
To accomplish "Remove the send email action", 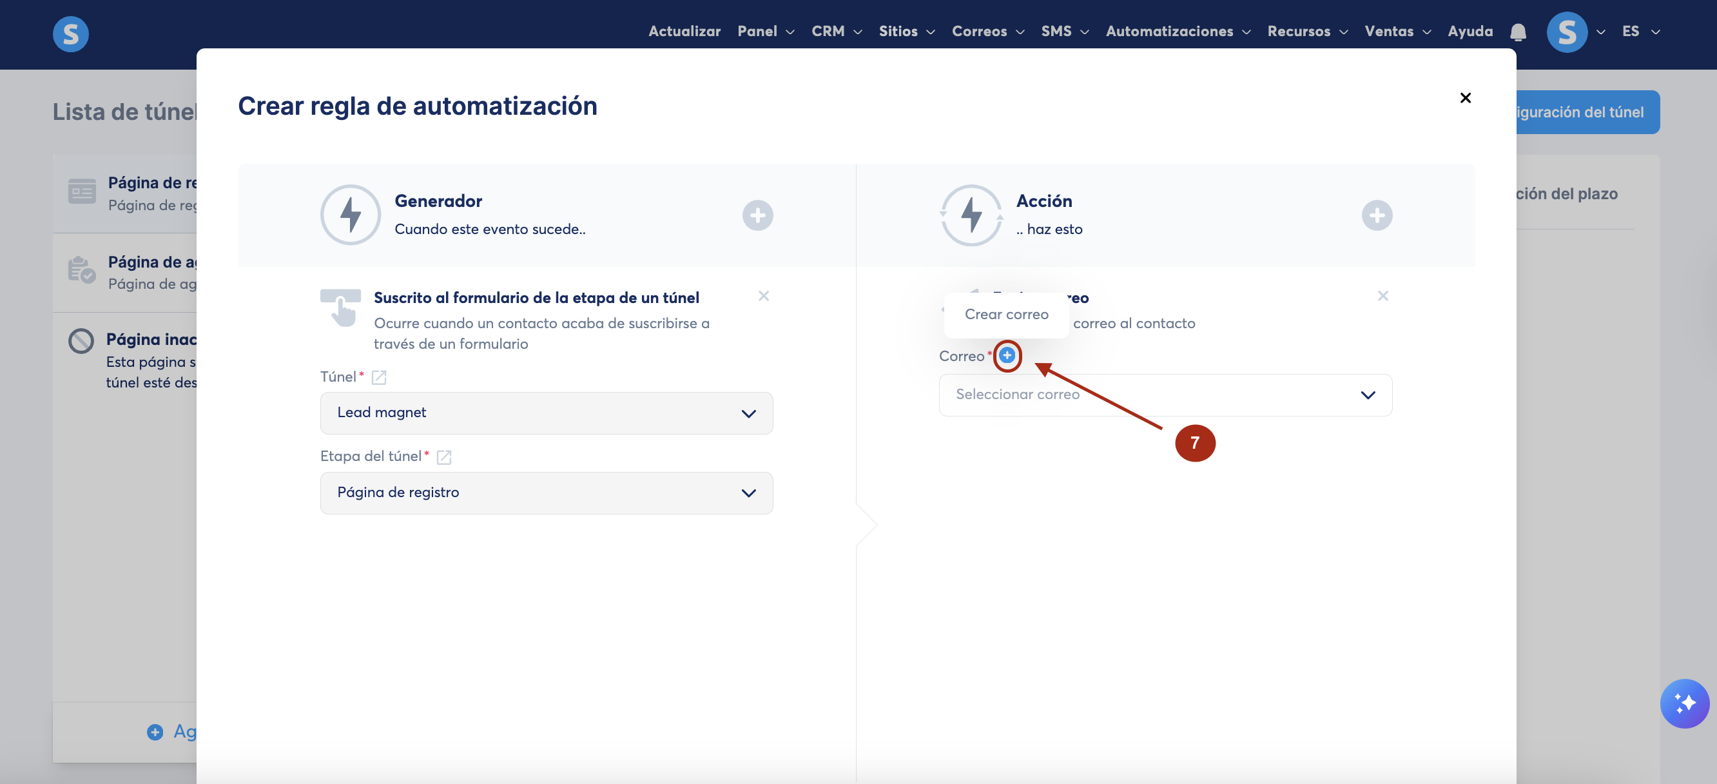I will pos(1382,295).
